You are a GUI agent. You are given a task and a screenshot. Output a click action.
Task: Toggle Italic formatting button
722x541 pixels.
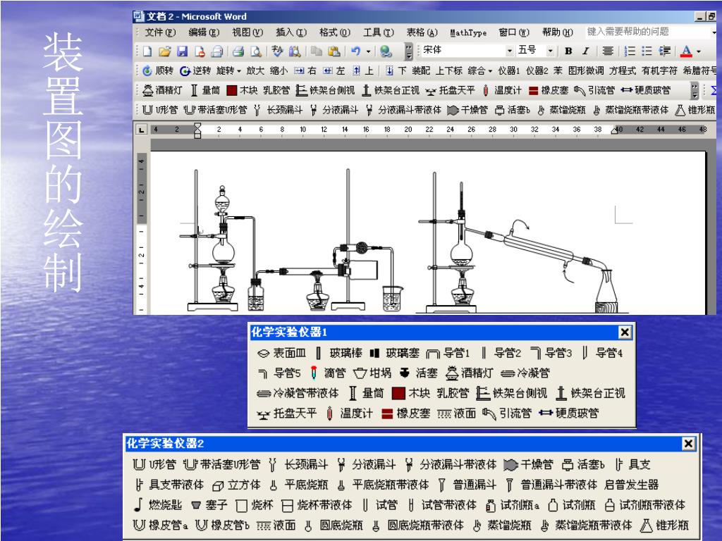pos(585,51)
